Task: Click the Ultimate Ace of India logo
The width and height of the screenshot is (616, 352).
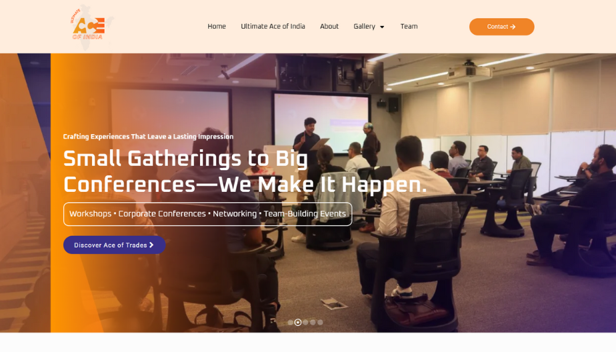Action: tap(91, 27)
